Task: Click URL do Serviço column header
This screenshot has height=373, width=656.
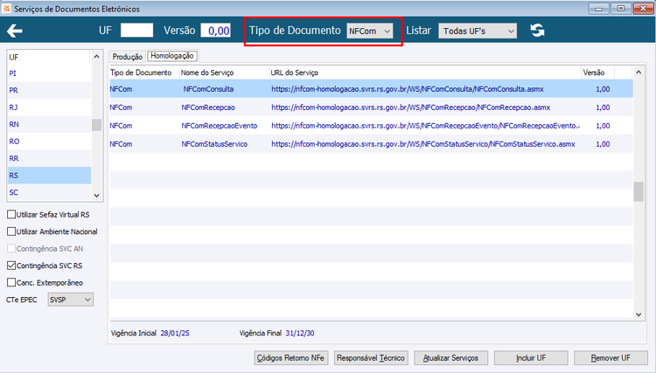Action: coord(425,73)
